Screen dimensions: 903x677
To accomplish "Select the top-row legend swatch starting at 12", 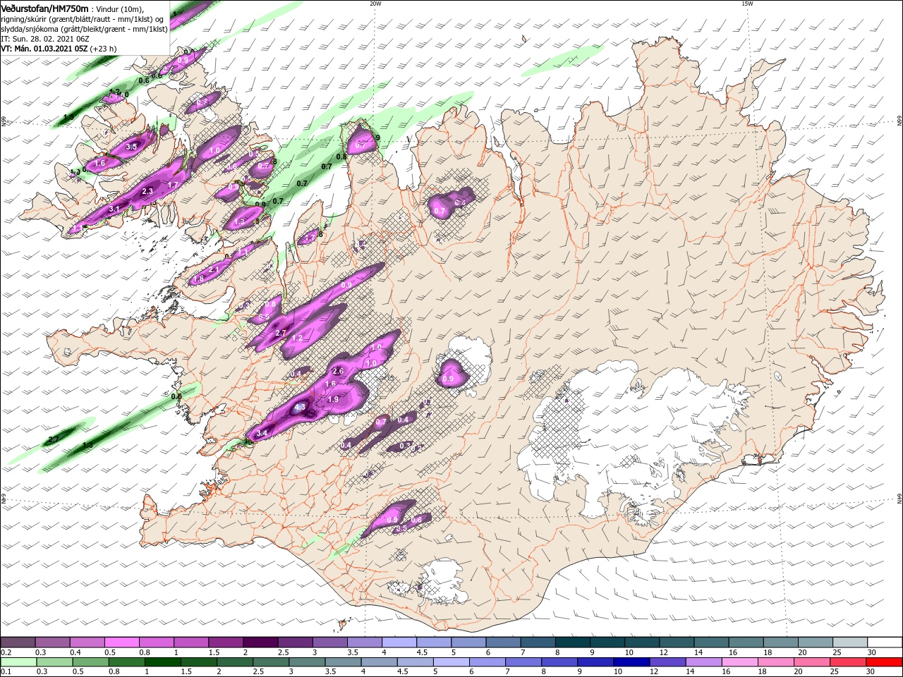I will [x=677, y=642].
